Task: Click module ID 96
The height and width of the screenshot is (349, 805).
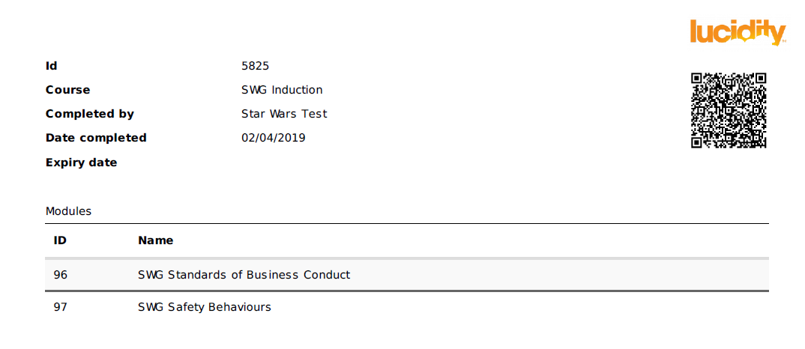Action: 61,275
